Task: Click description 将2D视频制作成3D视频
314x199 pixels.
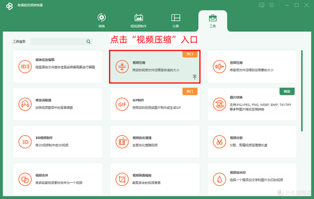Action: [52, 145]
